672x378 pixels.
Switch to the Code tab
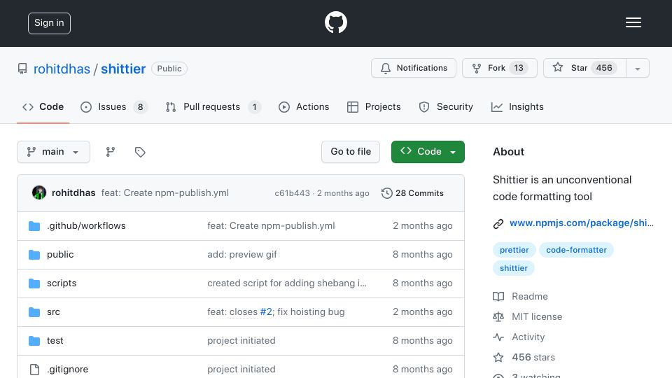43,106
